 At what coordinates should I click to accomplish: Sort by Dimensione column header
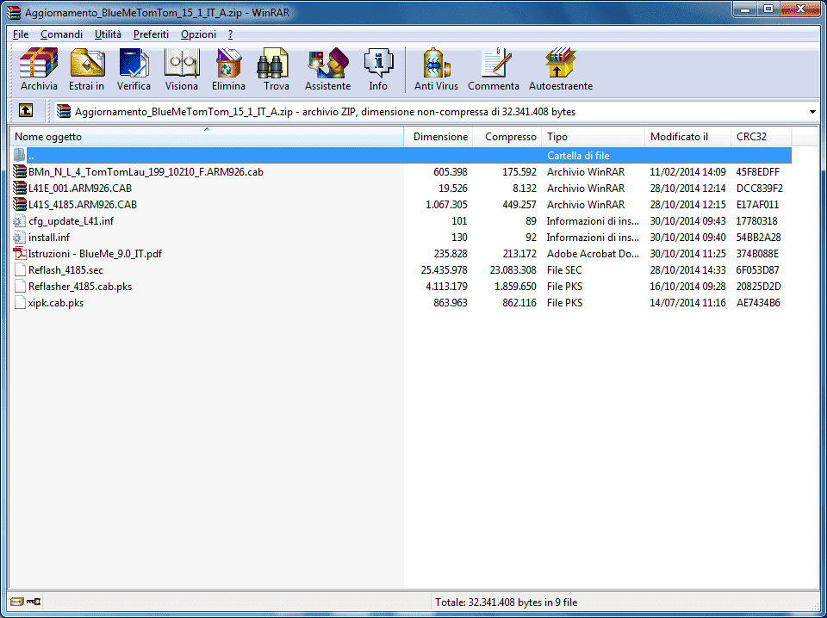438,137
